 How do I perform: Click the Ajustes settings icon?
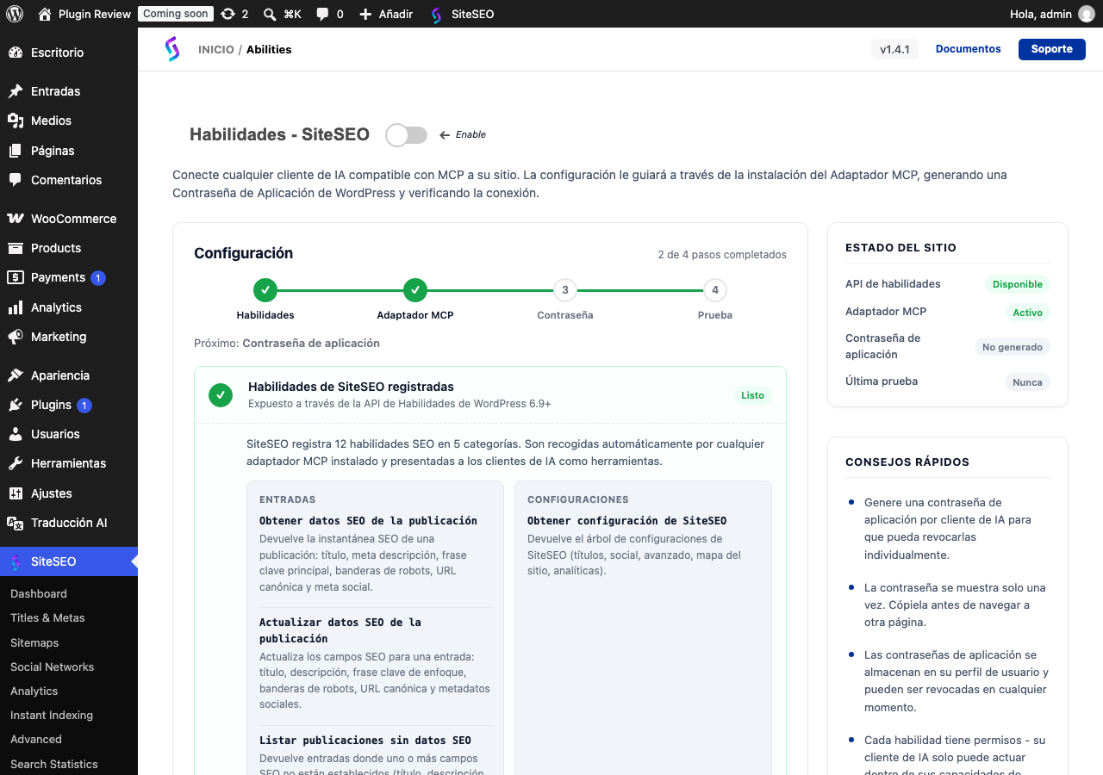(16, 493)
